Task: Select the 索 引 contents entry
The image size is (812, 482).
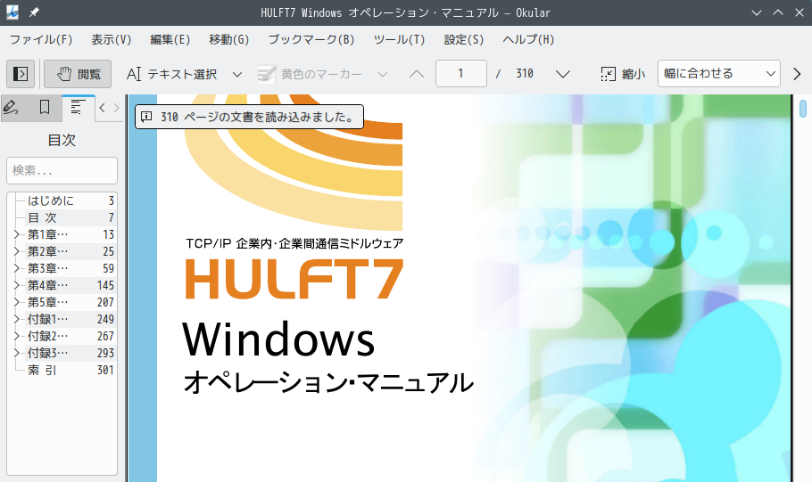Action: tap(42, 371)
